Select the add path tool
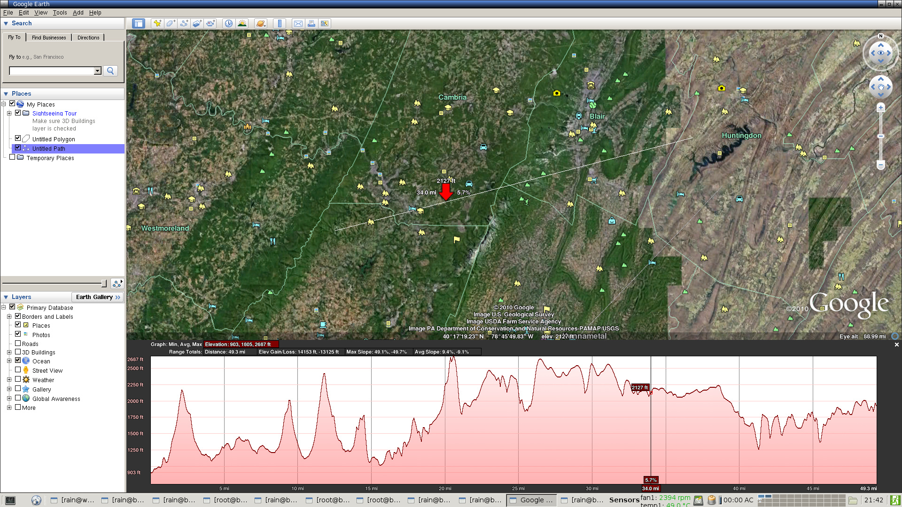 click(184, 23)
